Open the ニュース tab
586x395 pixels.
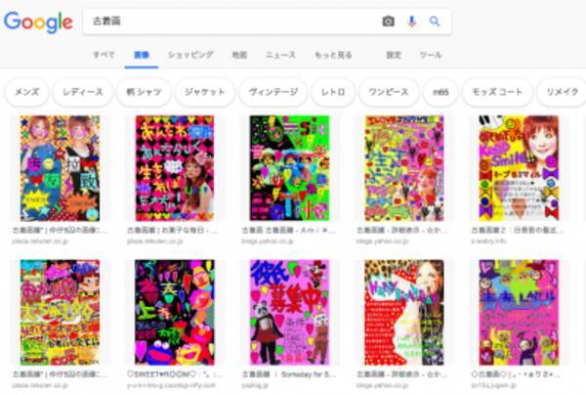click(x=280, y=55)
